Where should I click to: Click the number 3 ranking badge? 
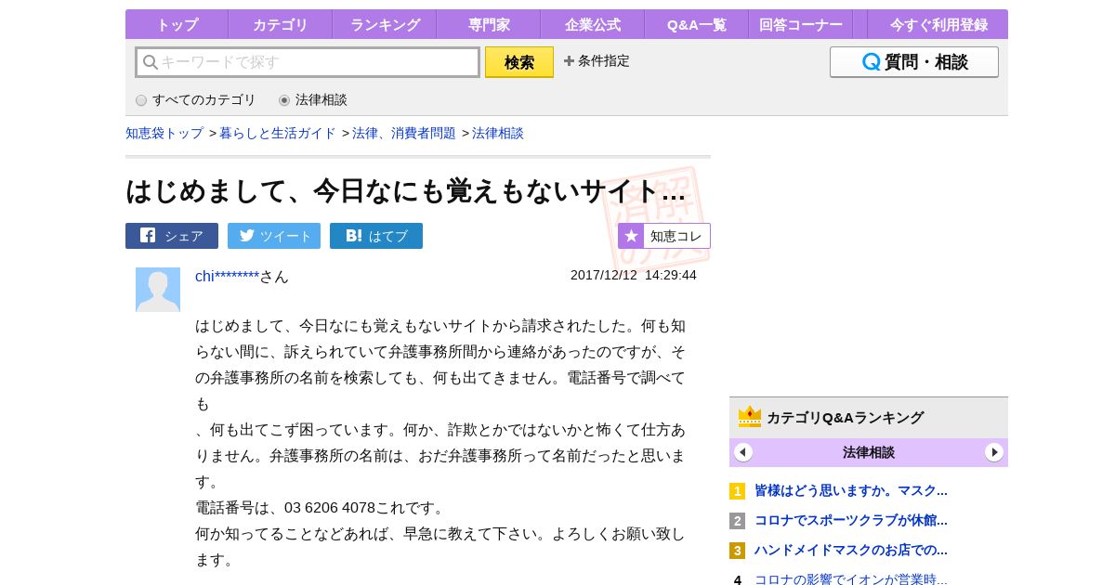(738, 551)
